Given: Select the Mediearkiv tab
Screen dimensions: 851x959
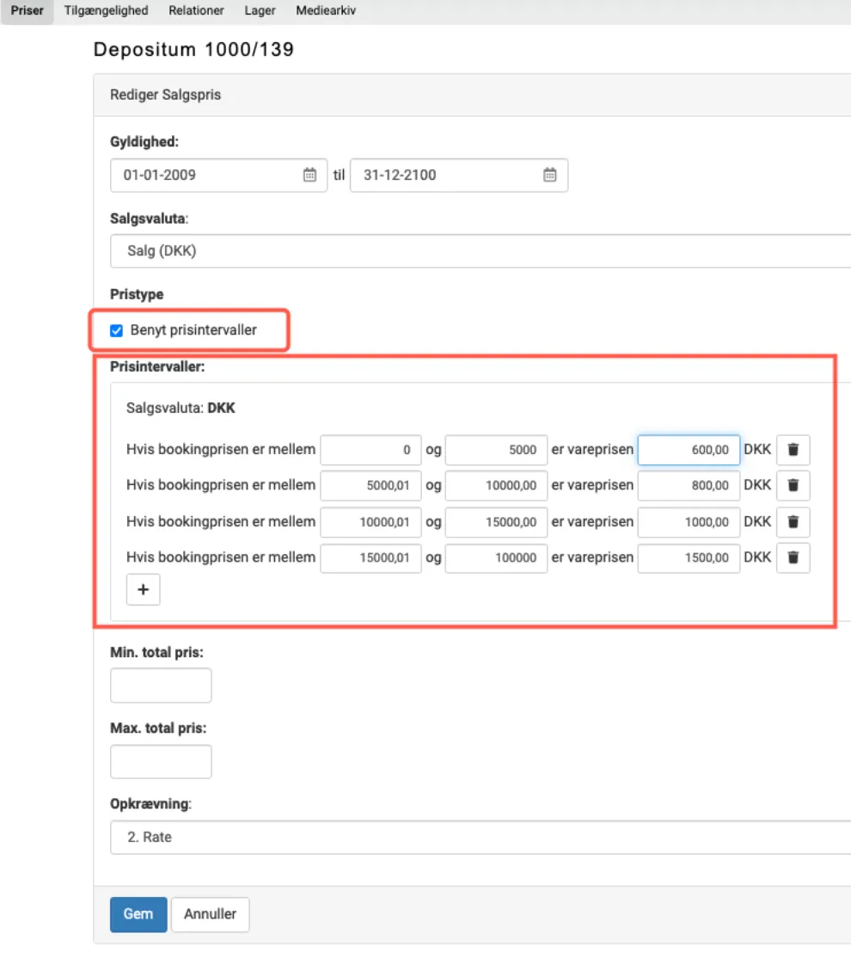Looking at the screenshot, I should point(326,11).
